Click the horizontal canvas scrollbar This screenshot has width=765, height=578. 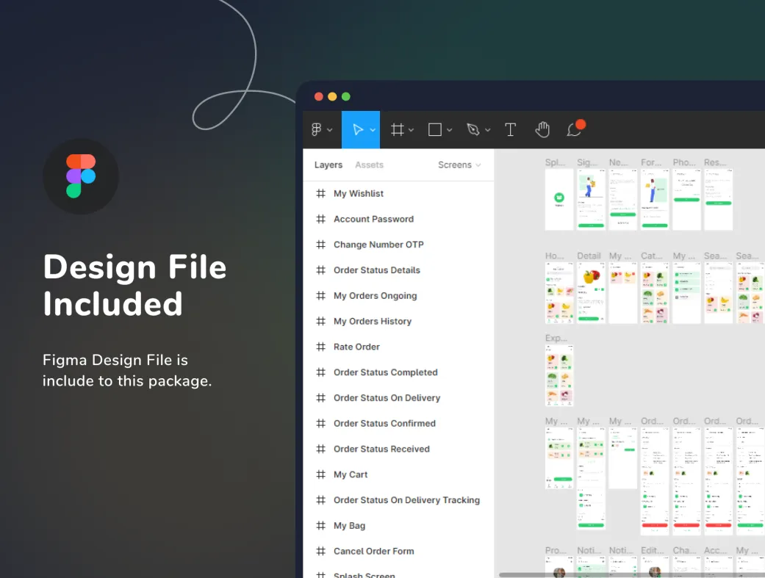click(632, 574)
